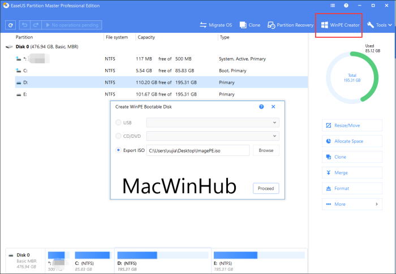396x274 pixels.
Task: Click the Disk 0 Basic MBR label in disk map
Action: 25,261
